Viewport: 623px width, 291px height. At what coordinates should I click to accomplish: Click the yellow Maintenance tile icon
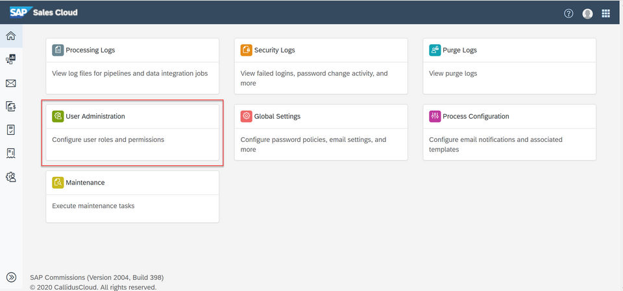[x=58, y=183]
